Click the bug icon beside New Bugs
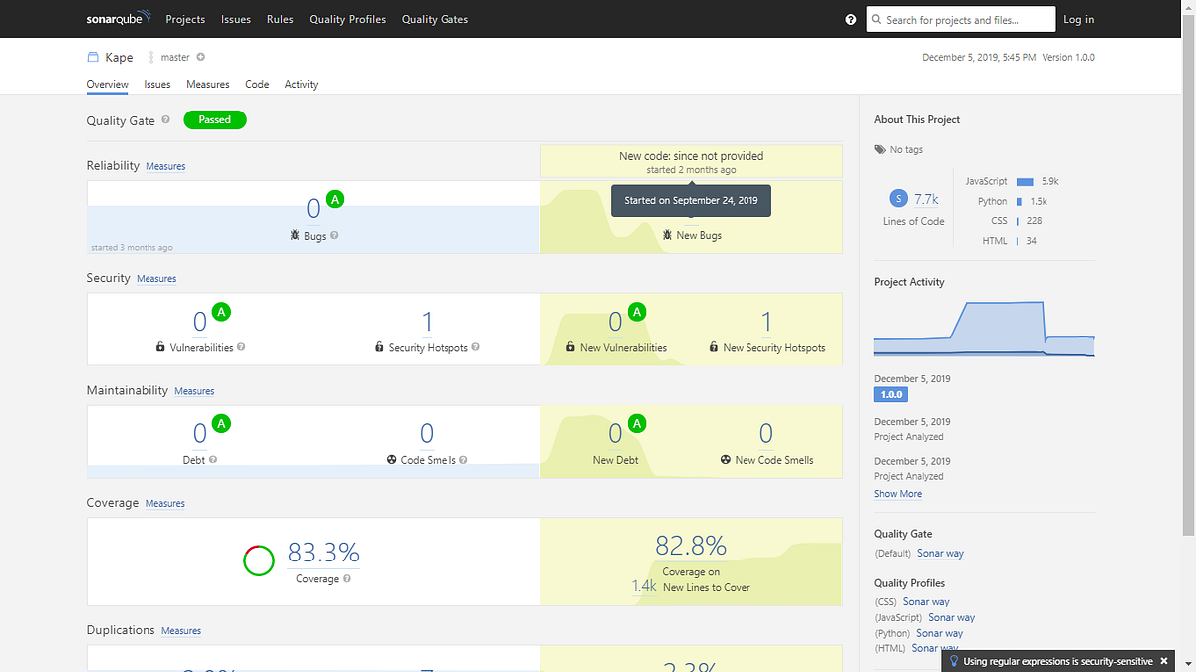 tap(668, 236)
